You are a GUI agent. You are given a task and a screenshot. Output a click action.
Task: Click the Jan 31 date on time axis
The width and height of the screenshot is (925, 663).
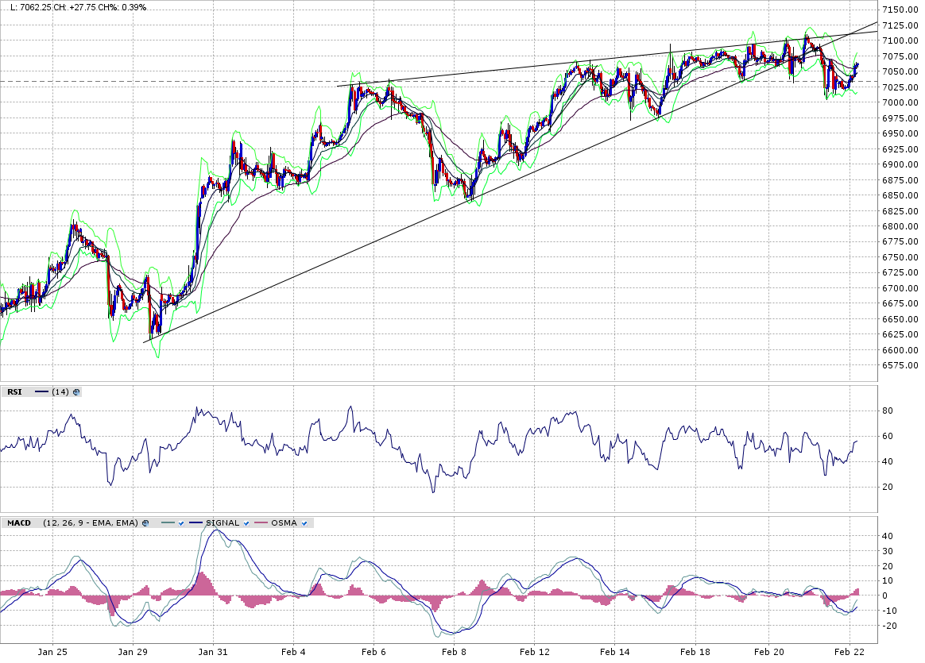point(212,652)
